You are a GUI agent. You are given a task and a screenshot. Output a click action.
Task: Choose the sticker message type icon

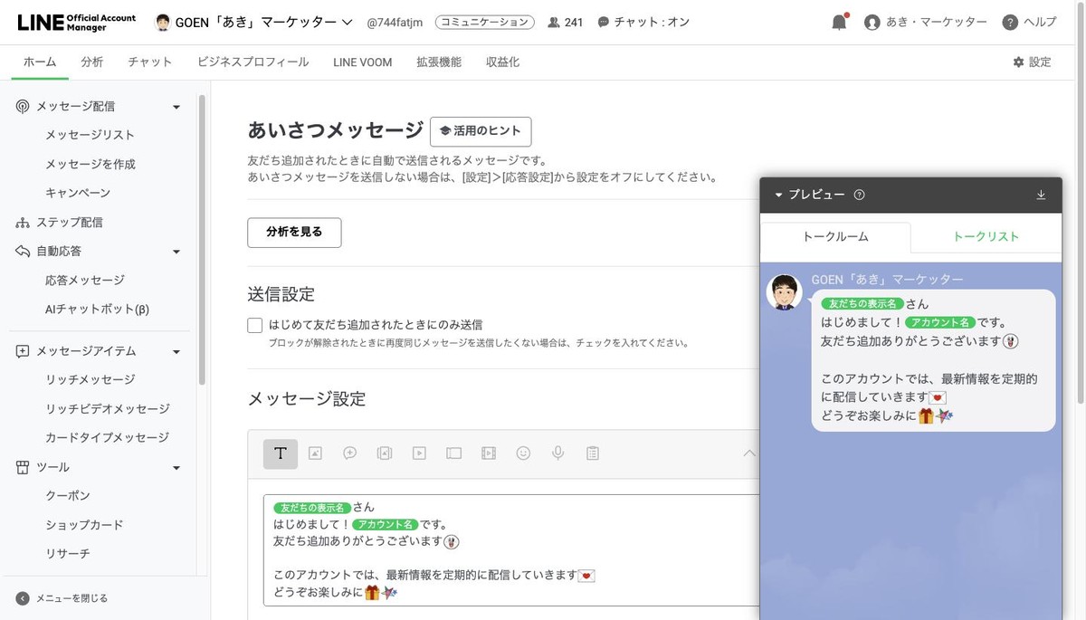click(350, 453)
